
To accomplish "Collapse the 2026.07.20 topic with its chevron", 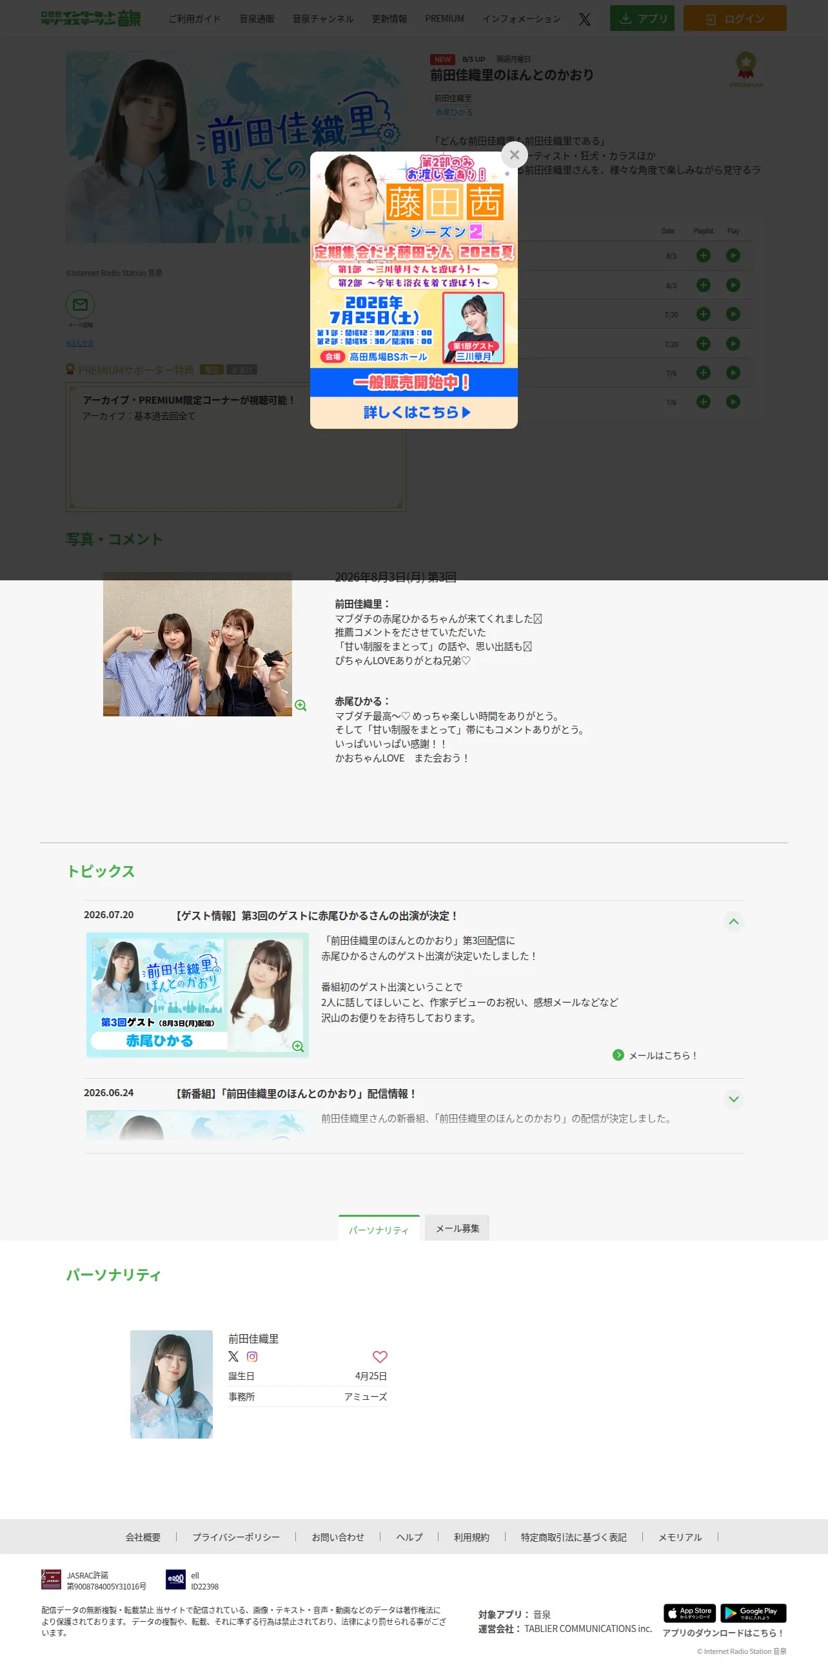I will 734,921.
